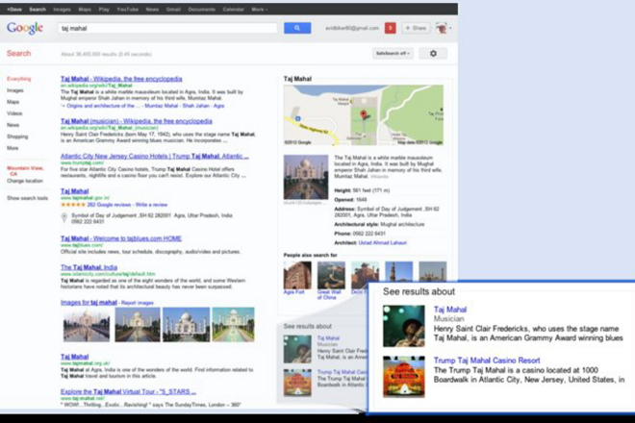The height and width of the screenshot is (423, 635).
Task: Click the star rating in Taj Mahal result
Action: click(73, 205)
